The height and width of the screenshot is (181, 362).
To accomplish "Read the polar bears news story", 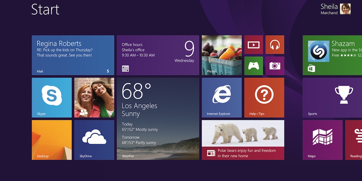I will [243, 140].
